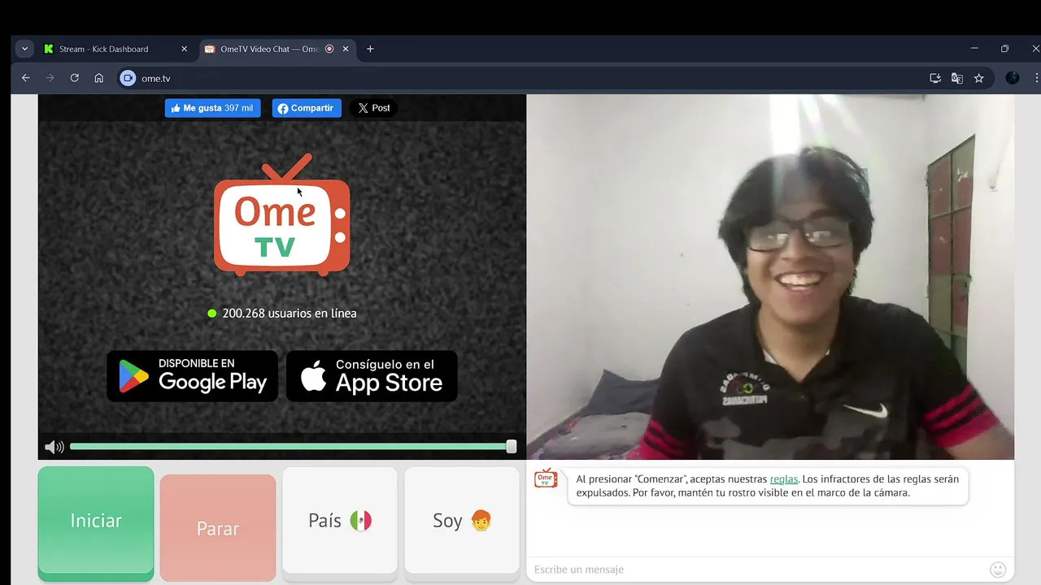Open the Google Play download badge

click(x=193, y=376)
